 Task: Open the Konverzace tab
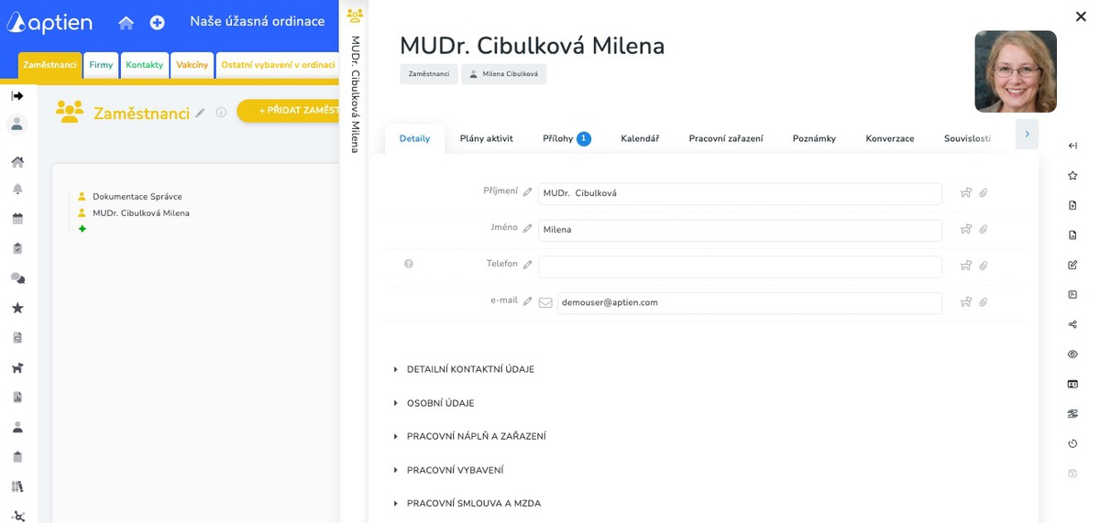point(890,138)
